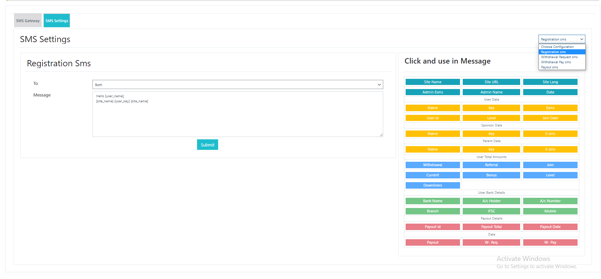Switch to the SMS Gateway tab
The height and width of the screenshot is (279, 601).
28,21
